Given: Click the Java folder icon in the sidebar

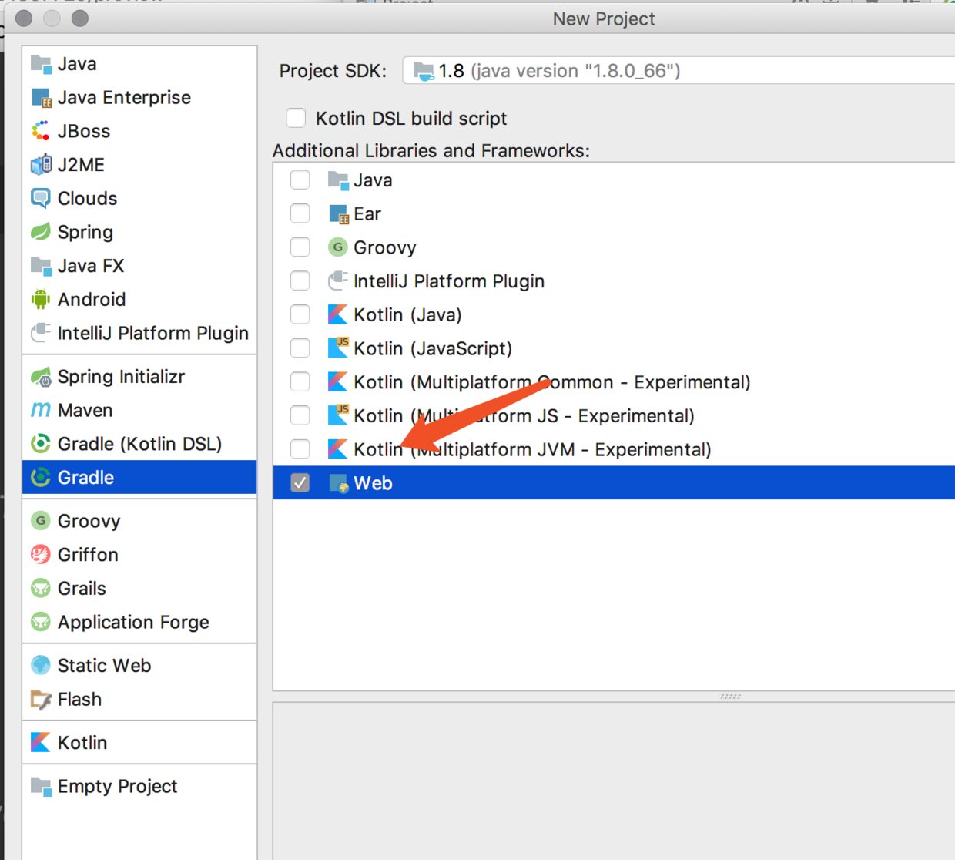Looking at the screenshot, I should click(x=41, y=64).
